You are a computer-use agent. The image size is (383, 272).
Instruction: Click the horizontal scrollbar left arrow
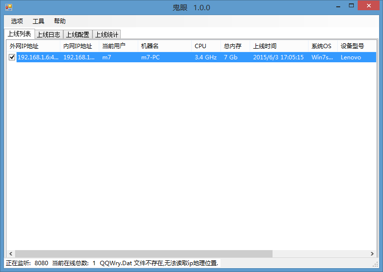coord(11,254)
